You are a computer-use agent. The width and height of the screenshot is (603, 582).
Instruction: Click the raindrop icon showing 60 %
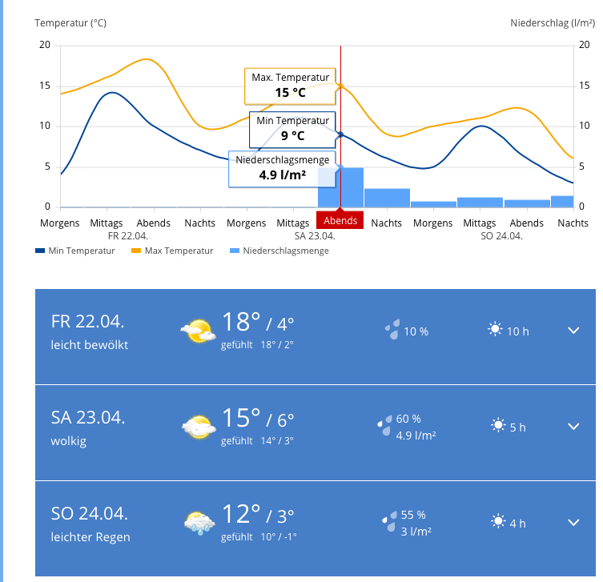click(385, 426)
